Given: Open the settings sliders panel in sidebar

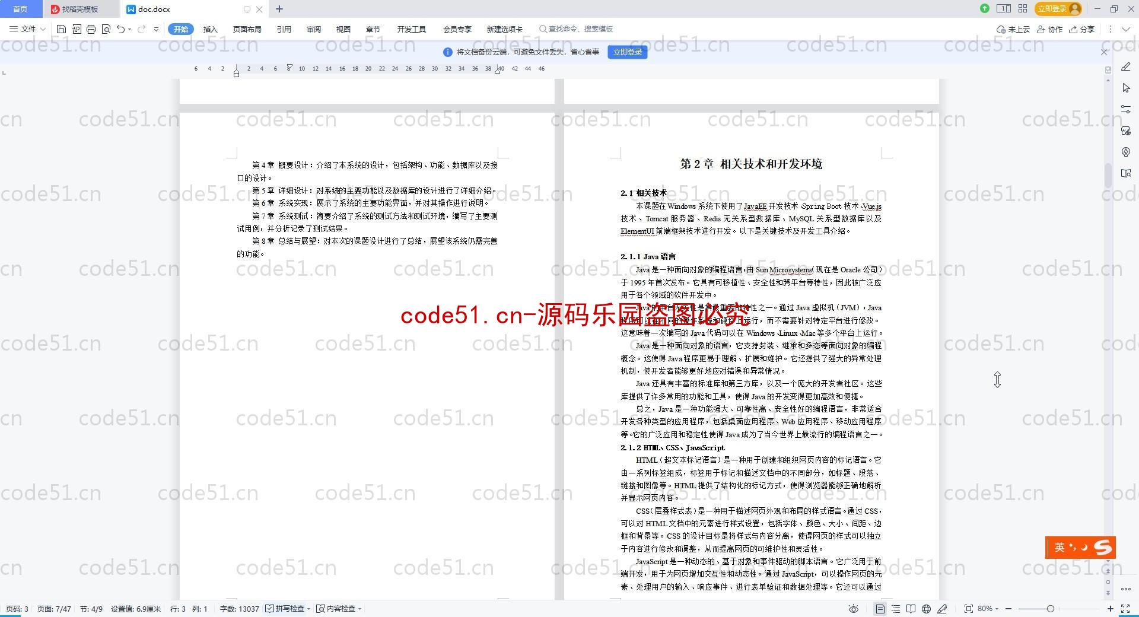Looking at the screenshot, I should pyautogui.click(x=1126, y=109).
